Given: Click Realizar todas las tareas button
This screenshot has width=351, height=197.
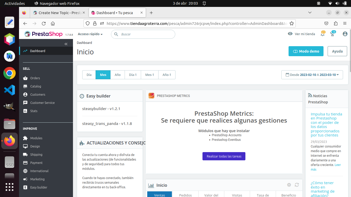Looking at the screenshot, I should pos(224,156).
